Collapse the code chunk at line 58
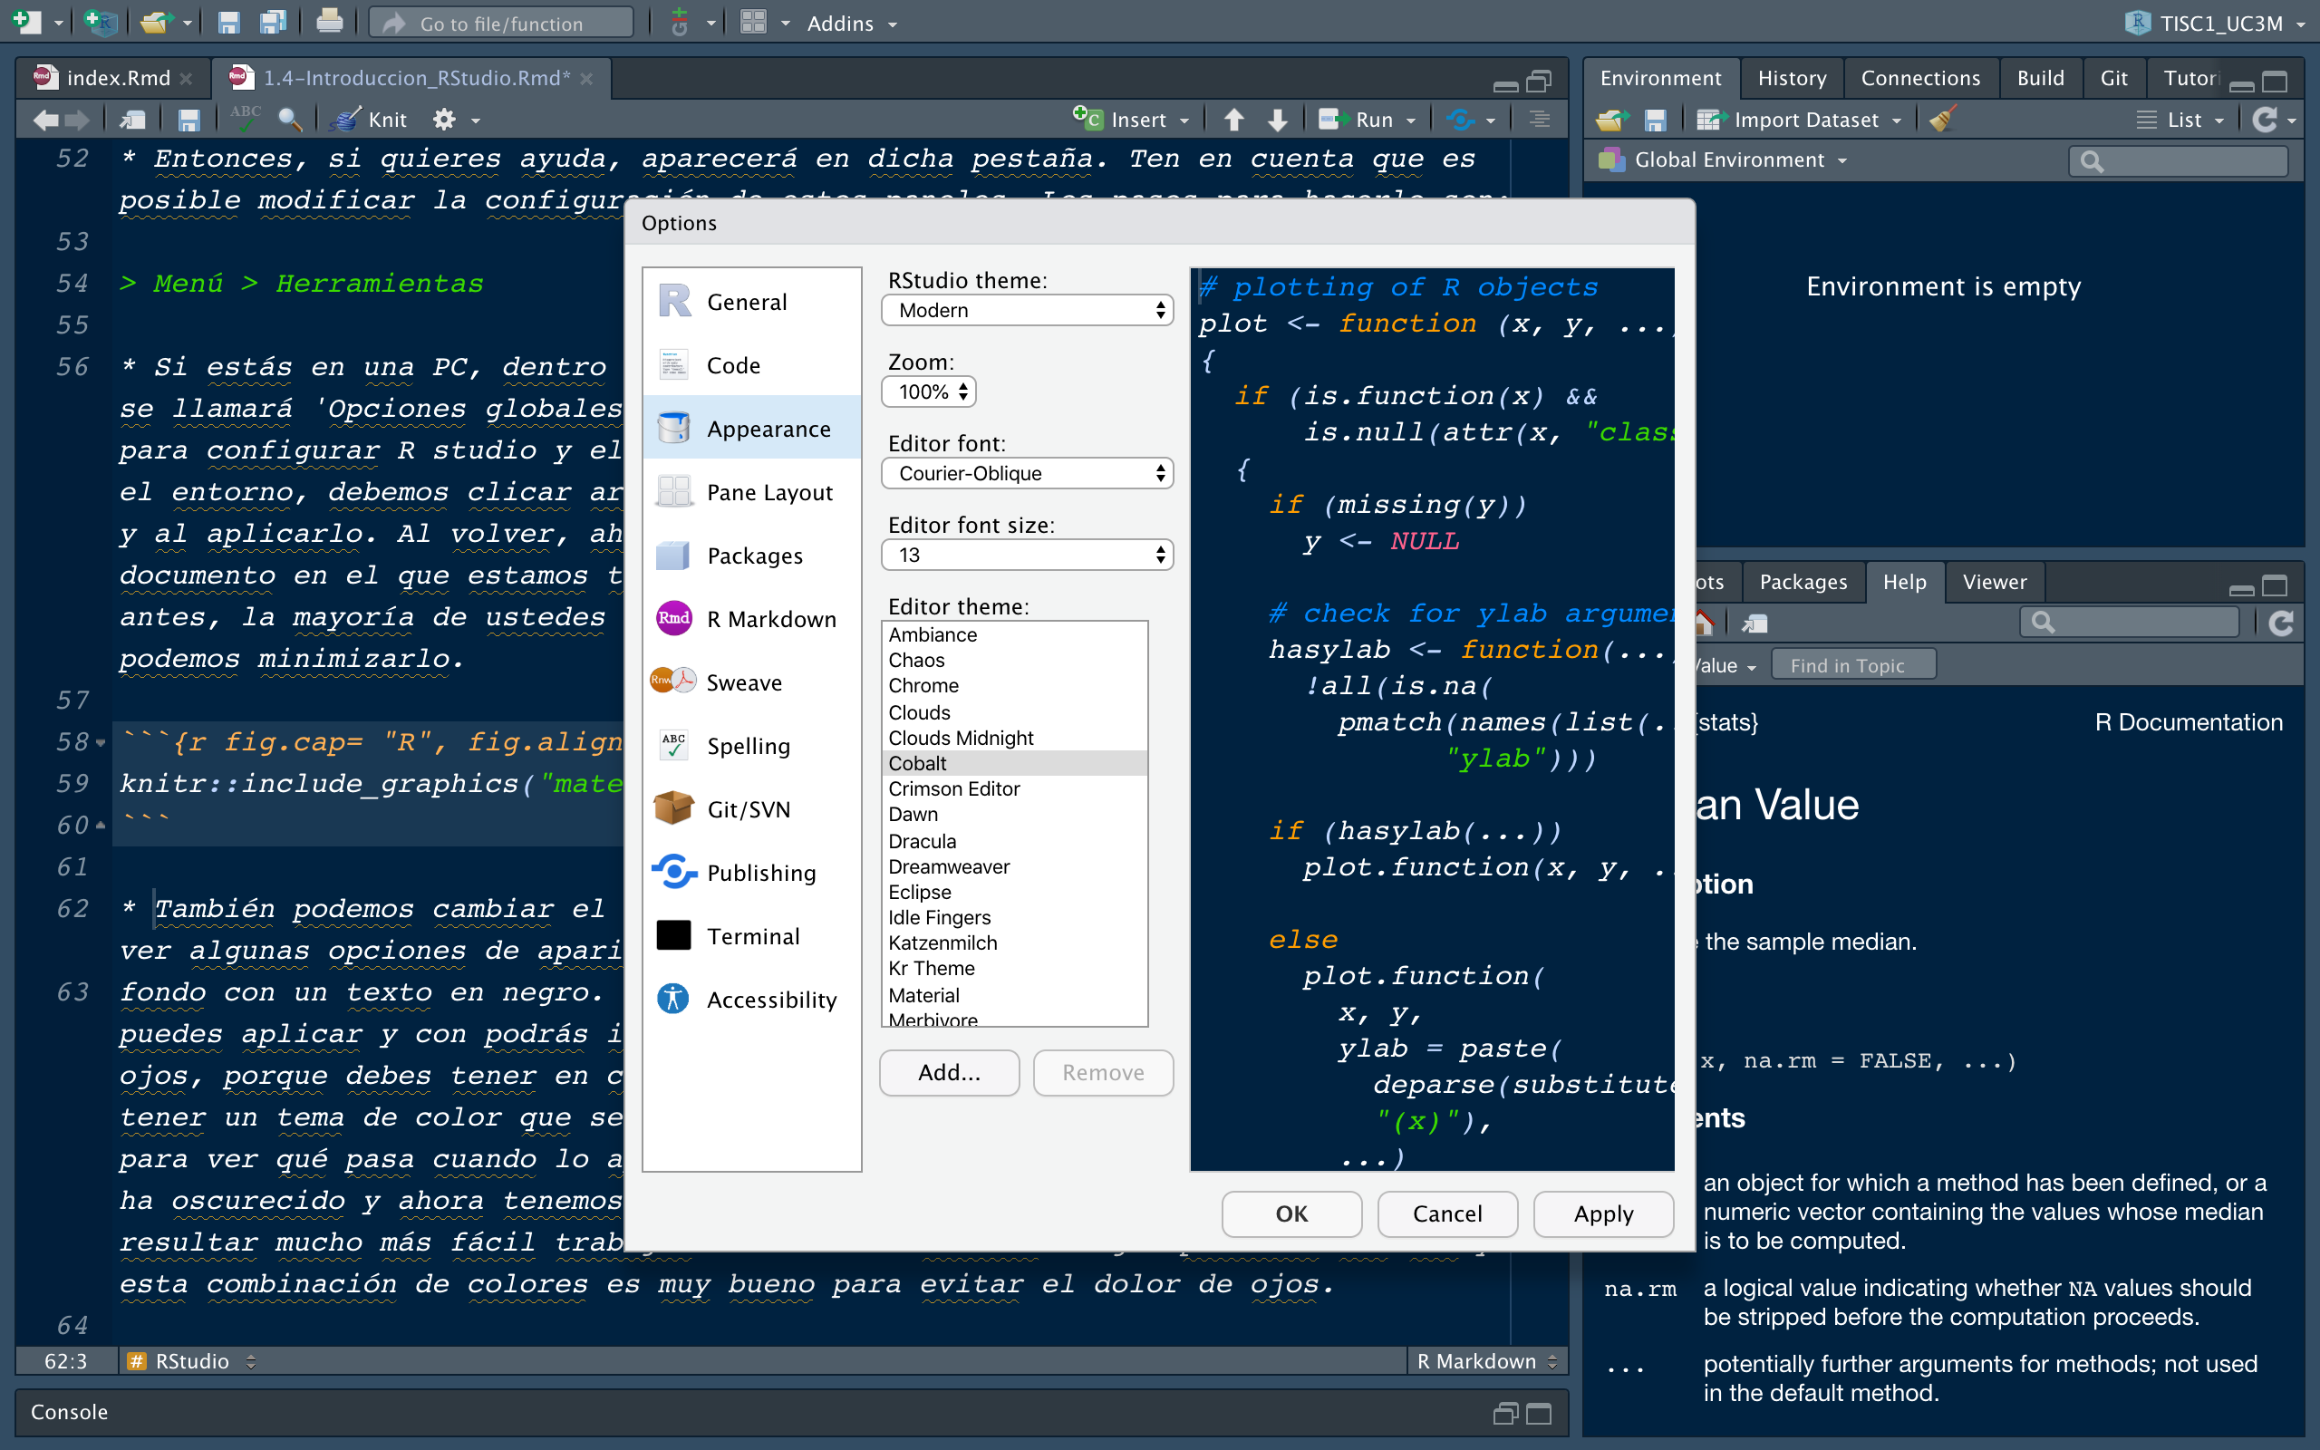This screenshot has height=1450, width=2320. (100, 742)
